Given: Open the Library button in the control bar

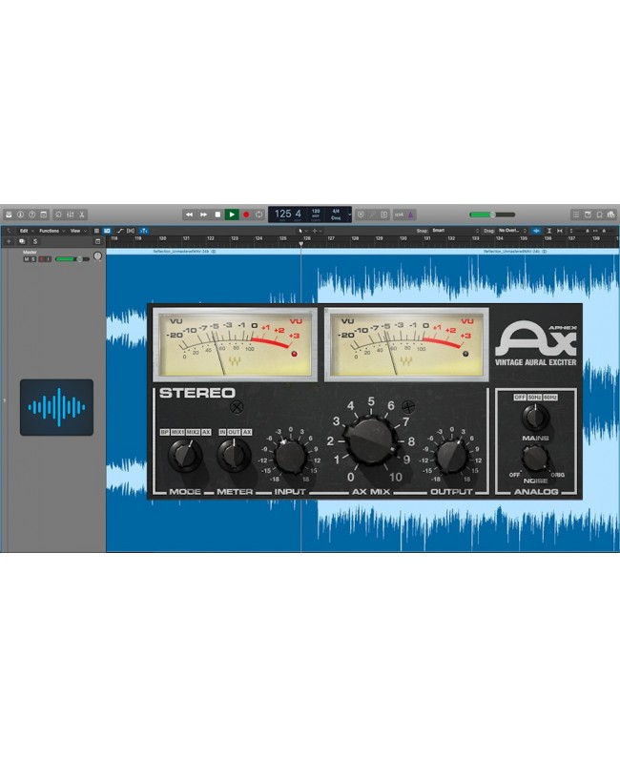Looking at the screenshot, I should [x=9, y=215].
